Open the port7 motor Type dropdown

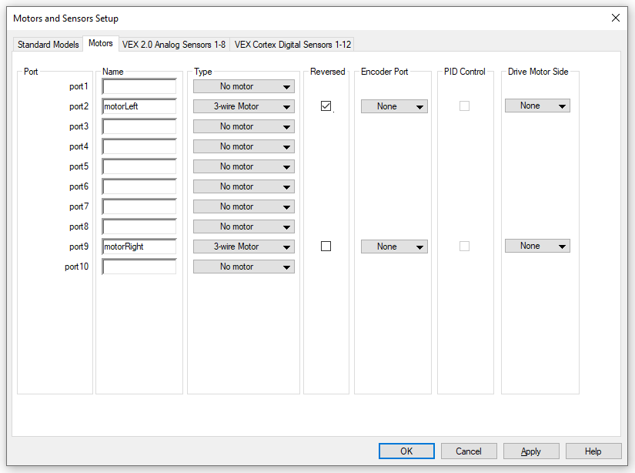[244, 206]
